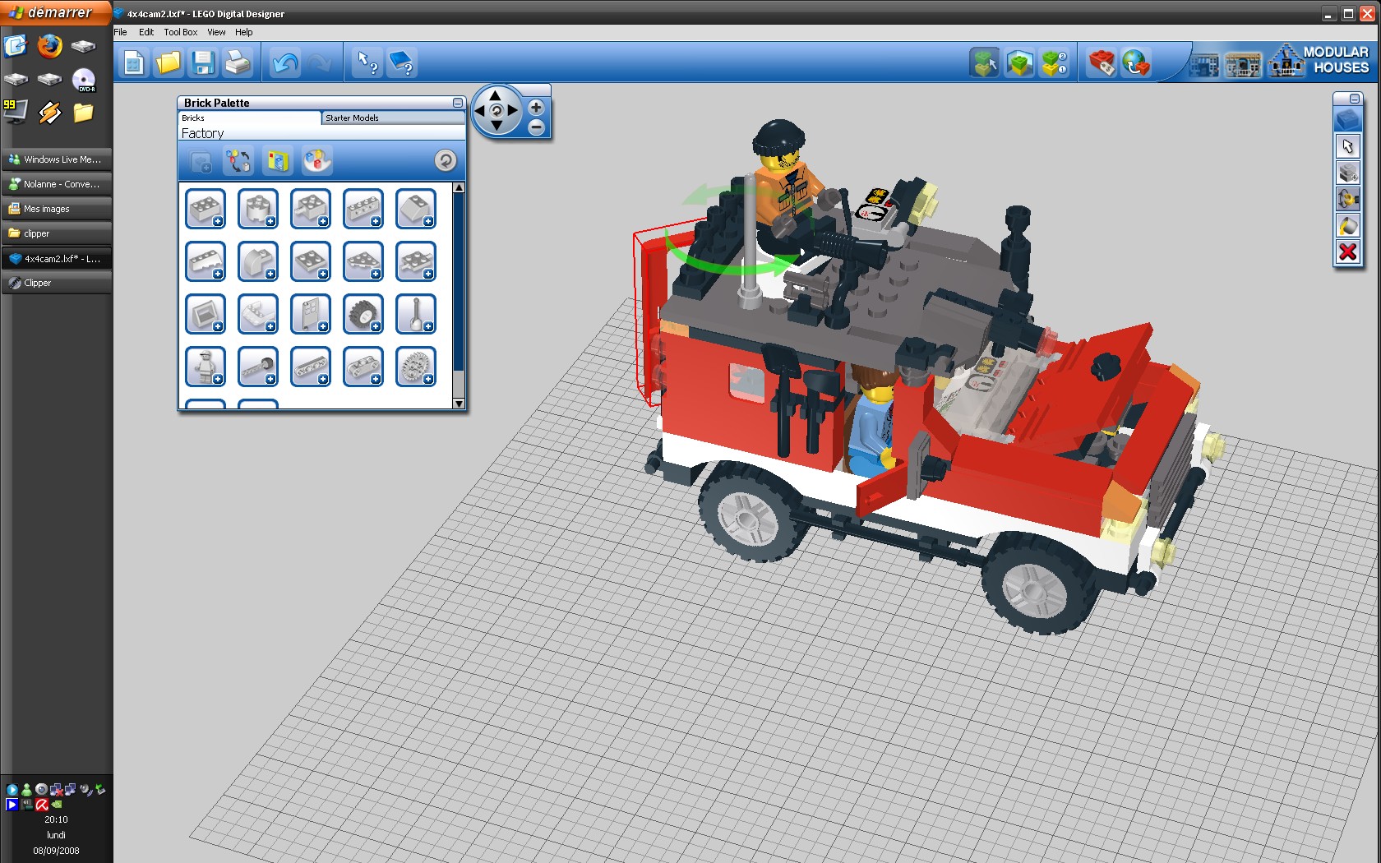The height and width of the screenshot is (863, 1381).
Task: Zoom out from the model
Action: tap(536, 127)
